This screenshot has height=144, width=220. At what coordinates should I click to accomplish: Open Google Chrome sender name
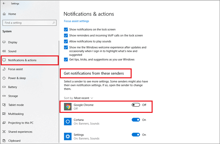(84, 105)
